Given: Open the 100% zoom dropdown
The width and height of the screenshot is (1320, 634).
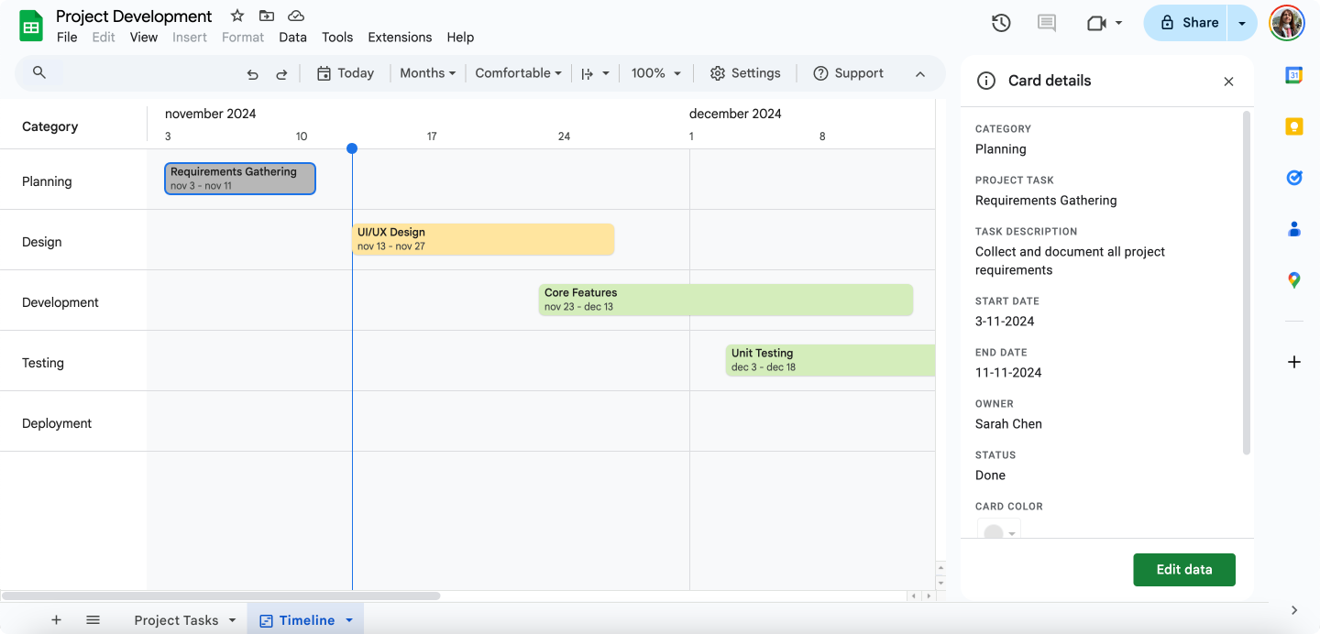Looking at the screenshot, I should pyautogui.click(x=656, y=73).
